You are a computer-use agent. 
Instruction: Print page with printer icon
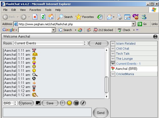pyautogui.click(x=119, y=17)
